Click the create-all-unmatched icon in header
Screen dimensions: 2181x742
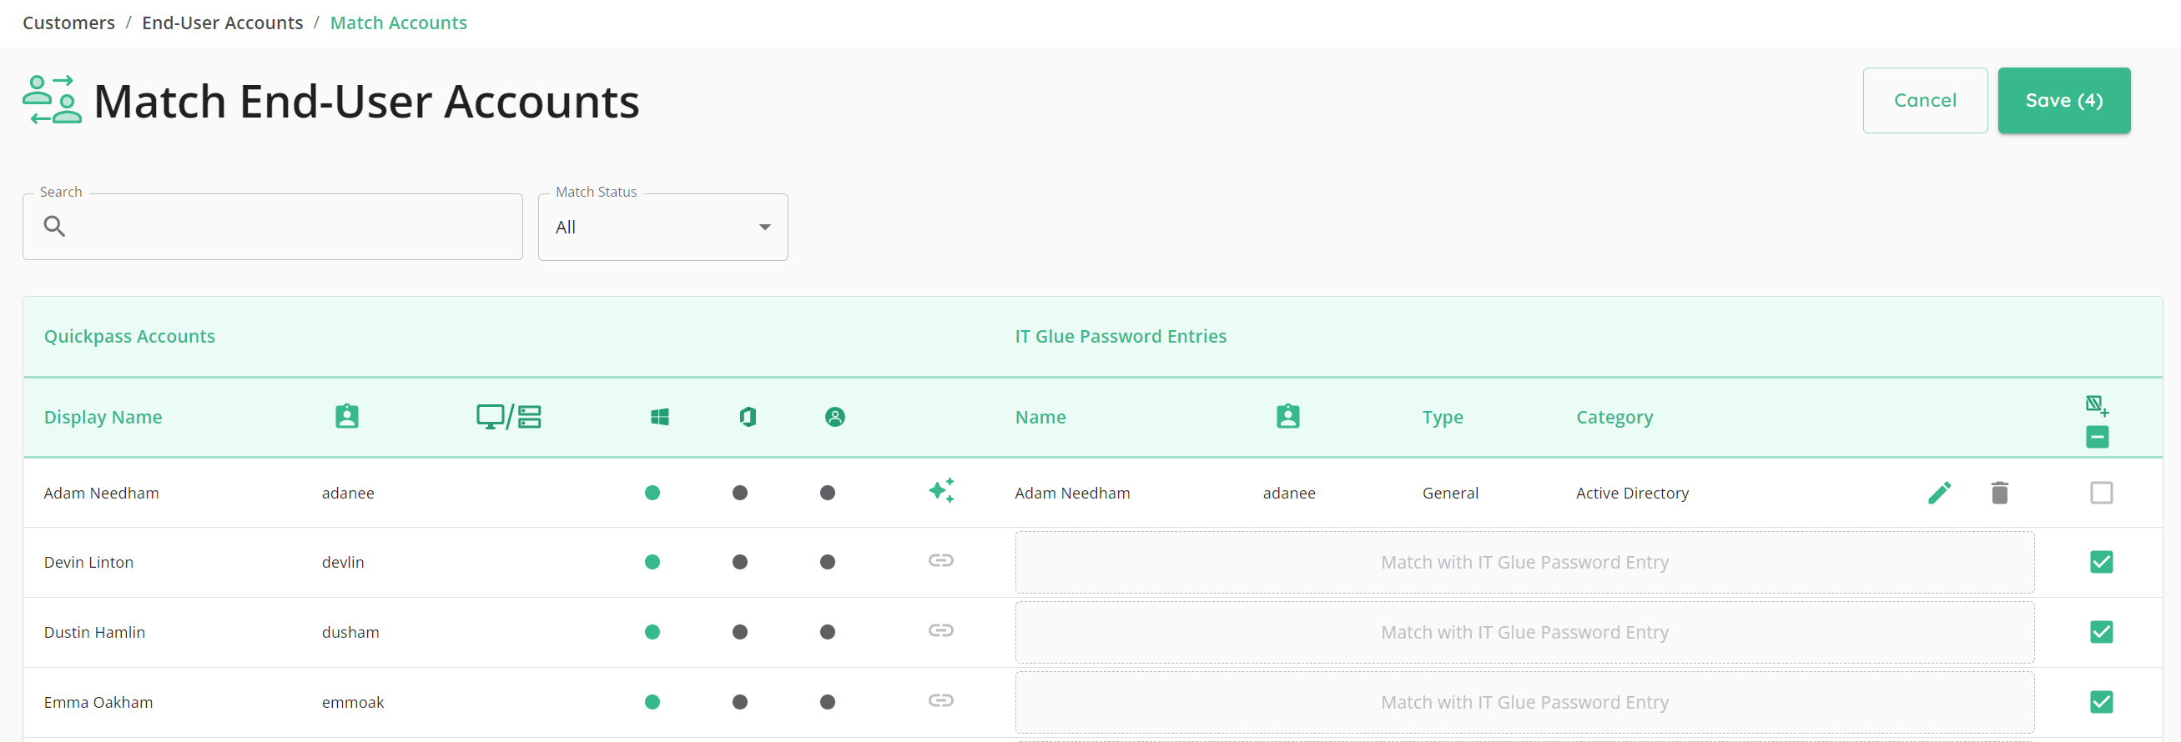(2098, 406)
